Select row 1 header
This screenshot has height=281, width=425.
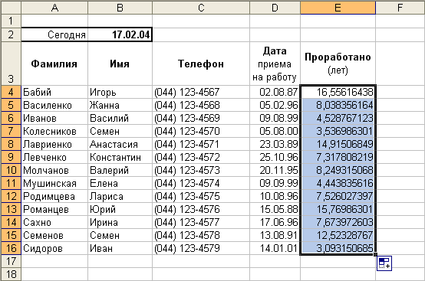pos(11,21)
